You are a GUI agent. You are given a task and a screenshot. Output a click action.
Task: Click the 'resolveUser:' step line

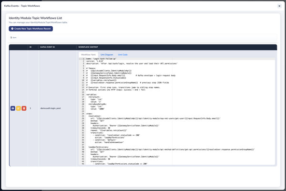95,116
